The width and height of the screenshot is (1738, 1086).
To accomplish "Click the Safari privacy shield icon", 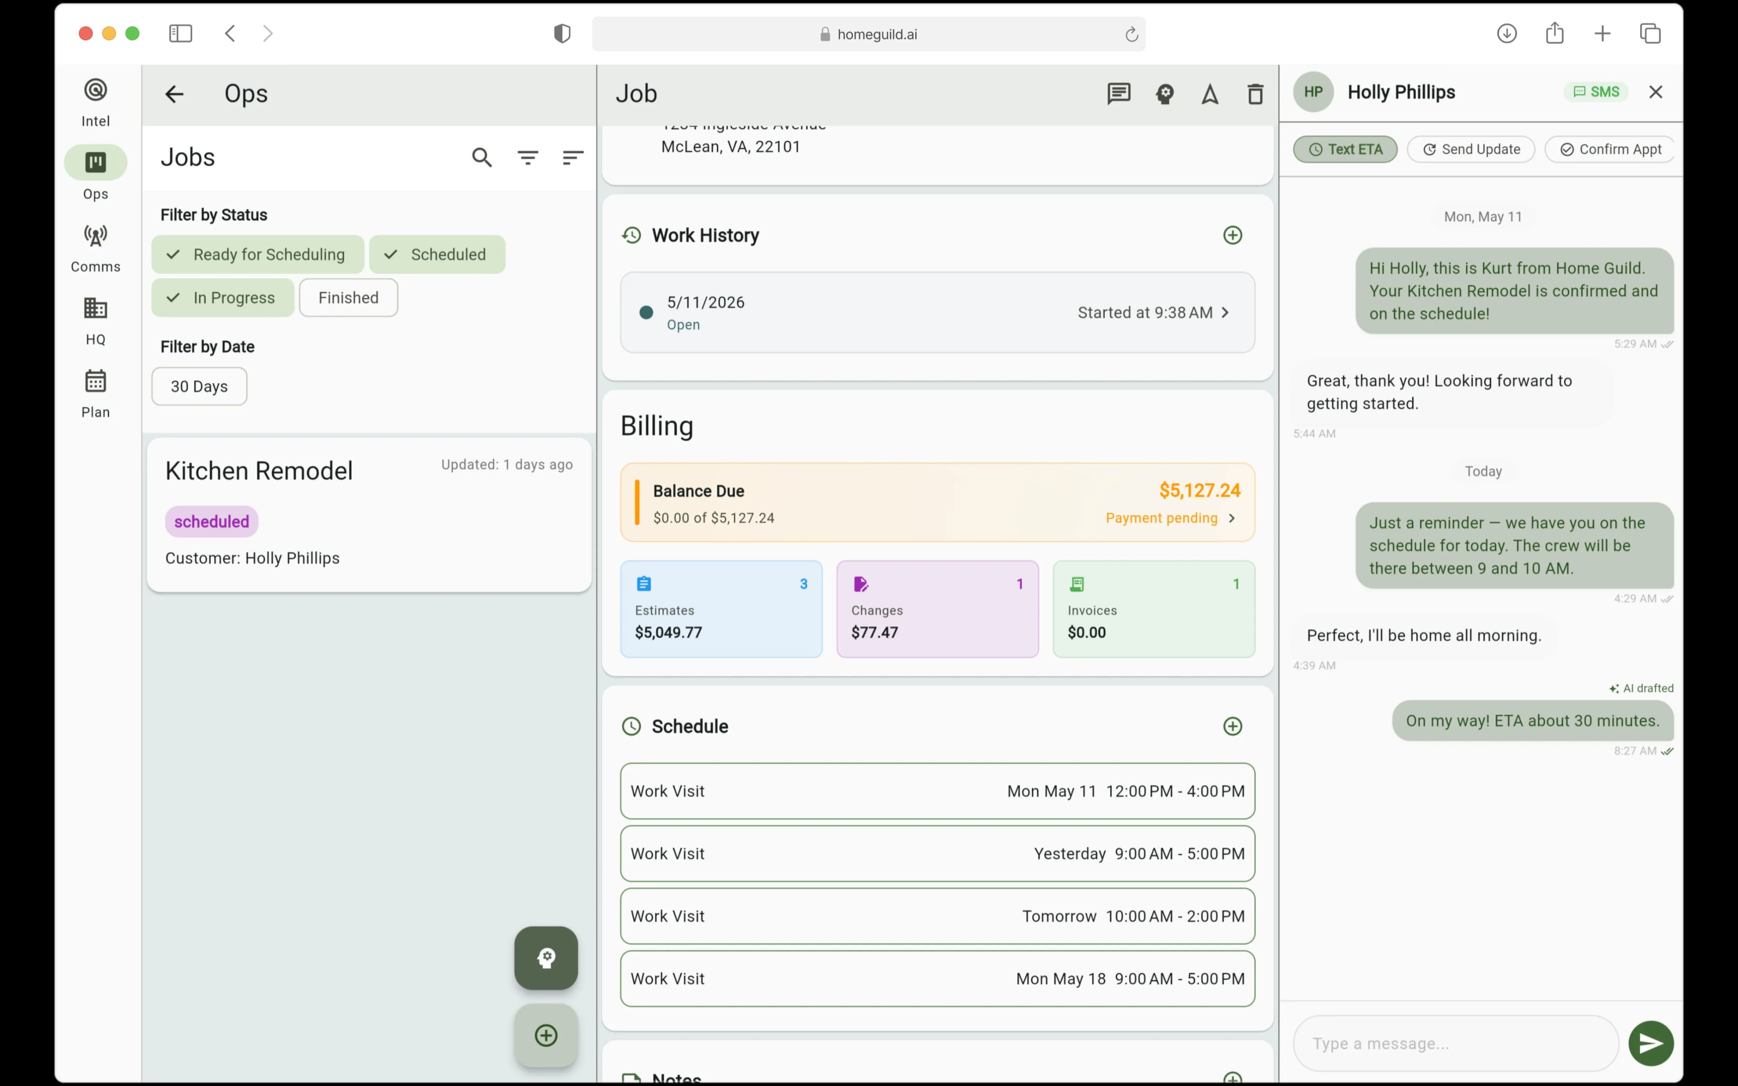I will click(562, 34).
